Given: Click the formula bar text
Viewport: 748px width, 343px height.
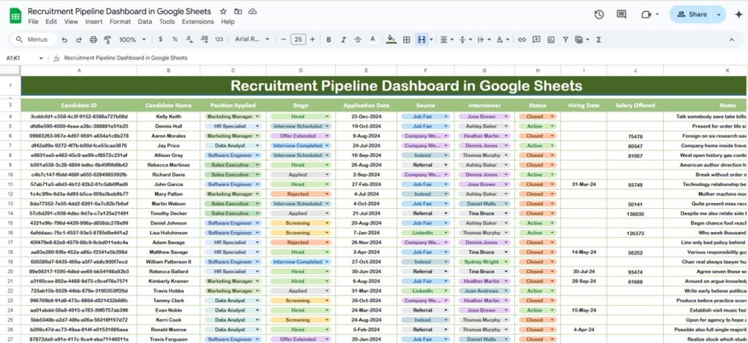Looking at the screenshot, I should coord(126,58).
